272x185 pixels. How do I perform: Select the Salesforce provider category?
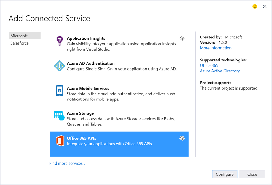click(x=25, y=43)
